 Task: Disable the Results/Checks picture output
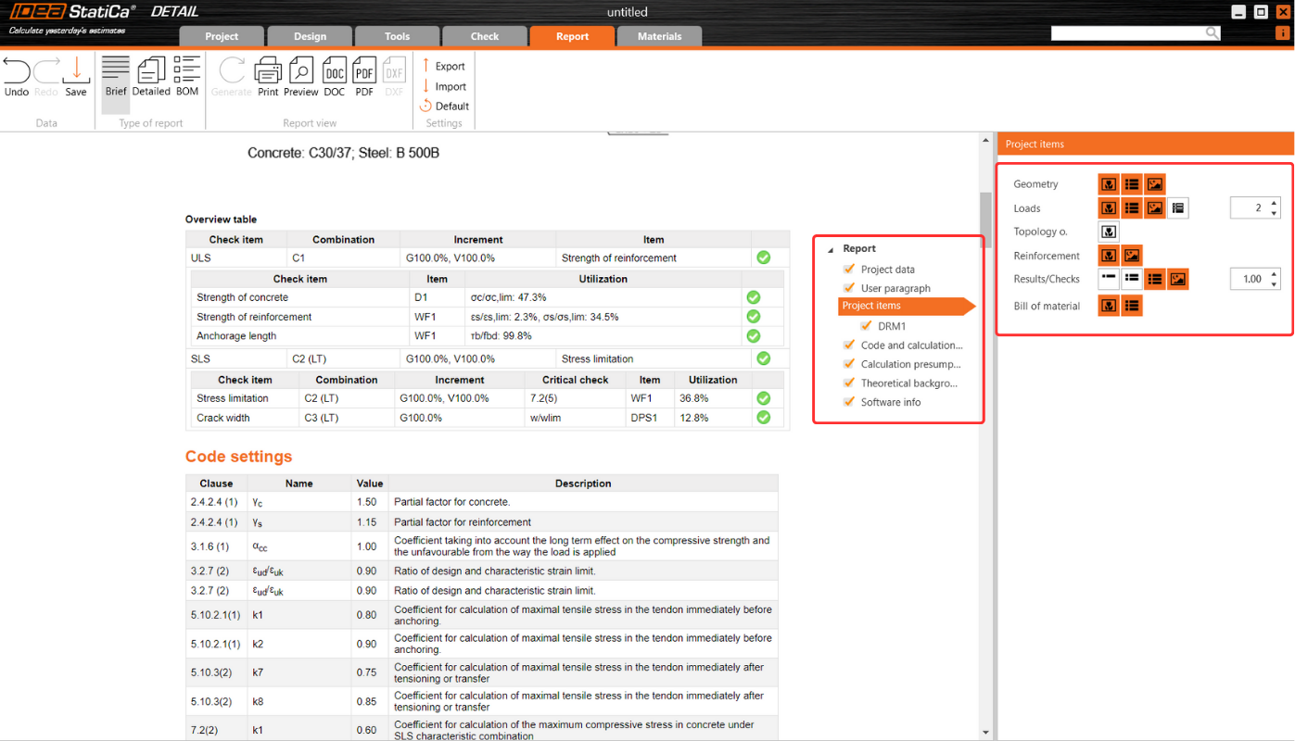point(1177,279)
